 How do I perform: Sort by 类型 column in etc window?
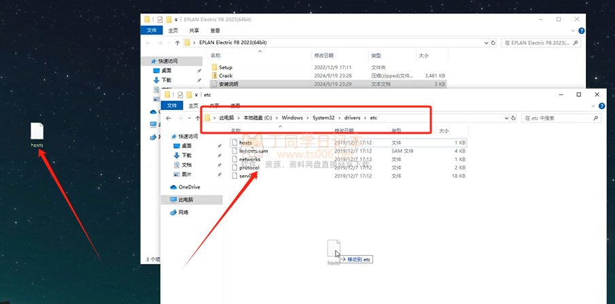tap(396, 130)
